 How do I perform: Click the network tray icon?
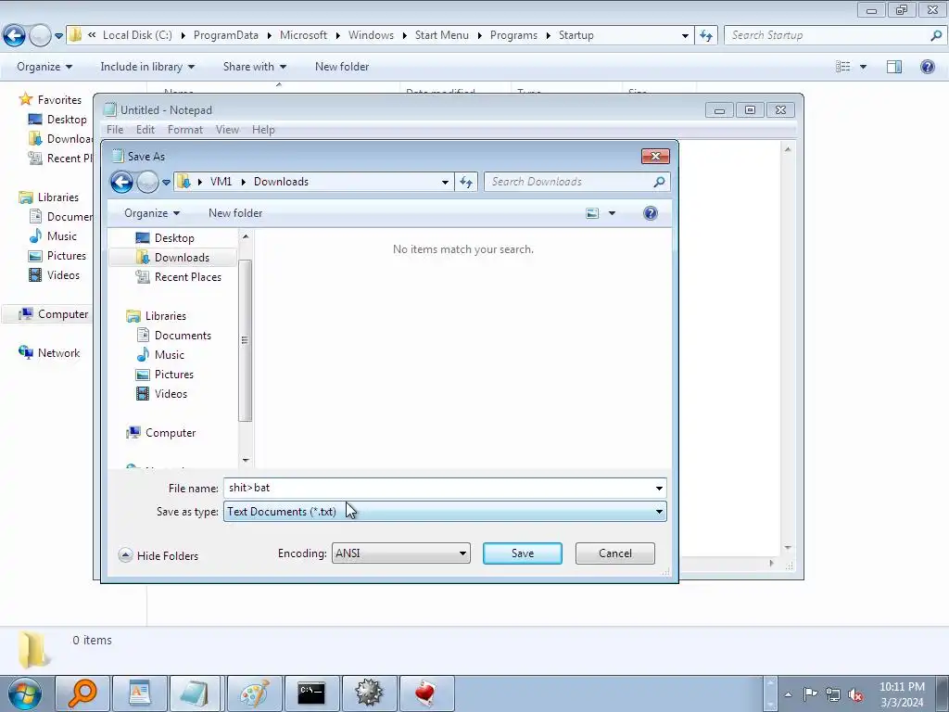(x=833, y=694)
